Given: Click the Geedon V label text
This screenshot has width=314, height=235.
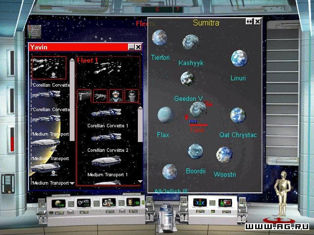Looking at the screenshot, I should [188, 98].
